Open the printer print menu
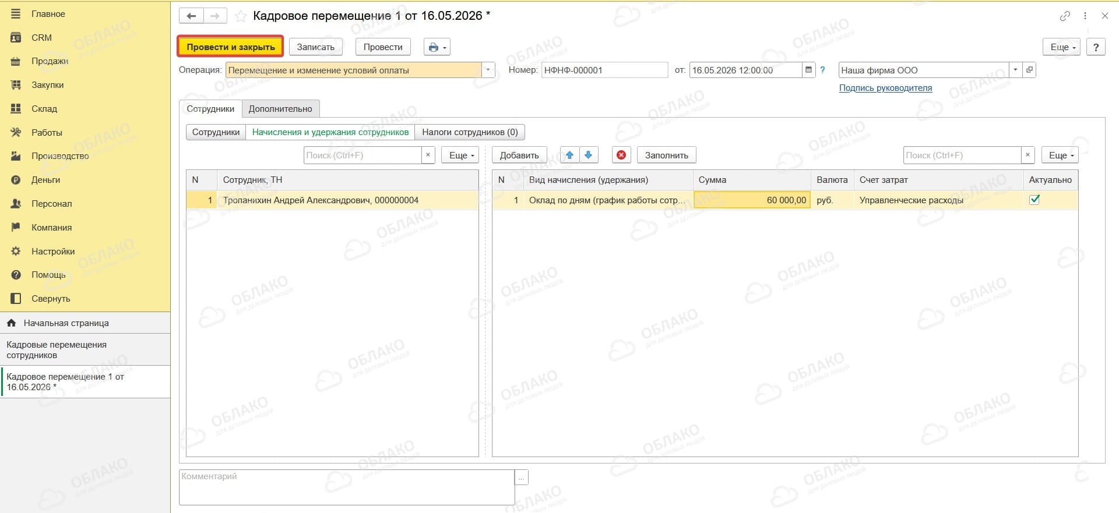Viewport: 1119px width, 513px height. [437, 47]
